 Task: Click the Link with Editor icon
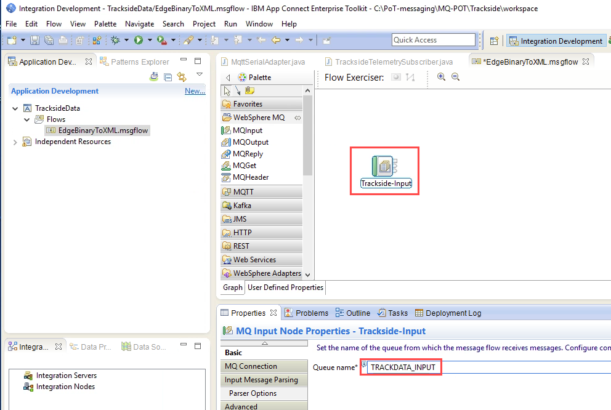pos(182,77)
